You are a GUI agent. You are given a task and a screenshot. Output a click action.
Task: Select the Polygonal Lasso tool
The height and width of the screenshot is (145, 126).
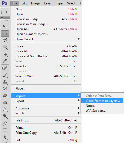pyautogui.click(x=5, y=40)
